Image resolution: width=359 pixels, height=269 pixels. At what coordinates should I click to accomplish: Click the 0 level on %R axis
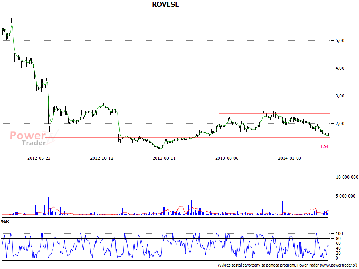pyautogui.click(x=336, y=258)
